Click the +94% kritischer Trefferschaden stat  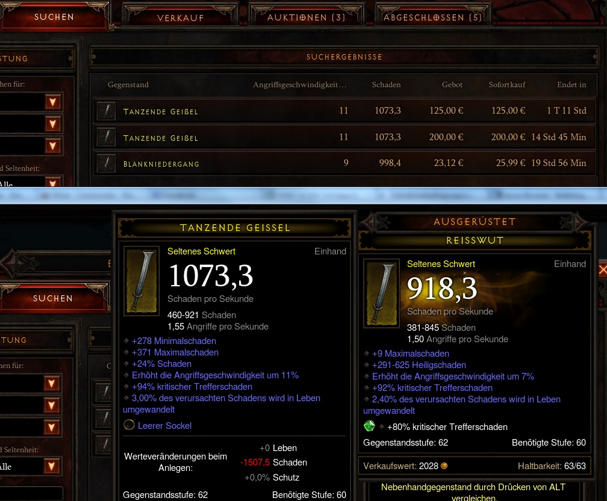192,387
